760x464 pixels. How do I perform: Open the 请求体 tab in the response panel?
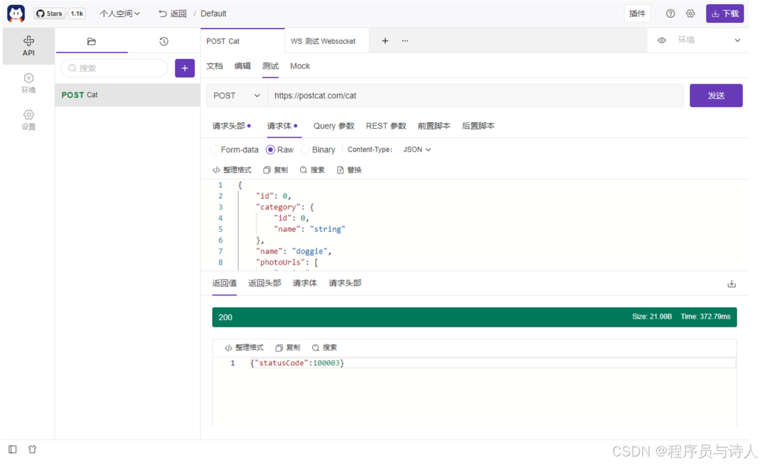pos(305,283)
